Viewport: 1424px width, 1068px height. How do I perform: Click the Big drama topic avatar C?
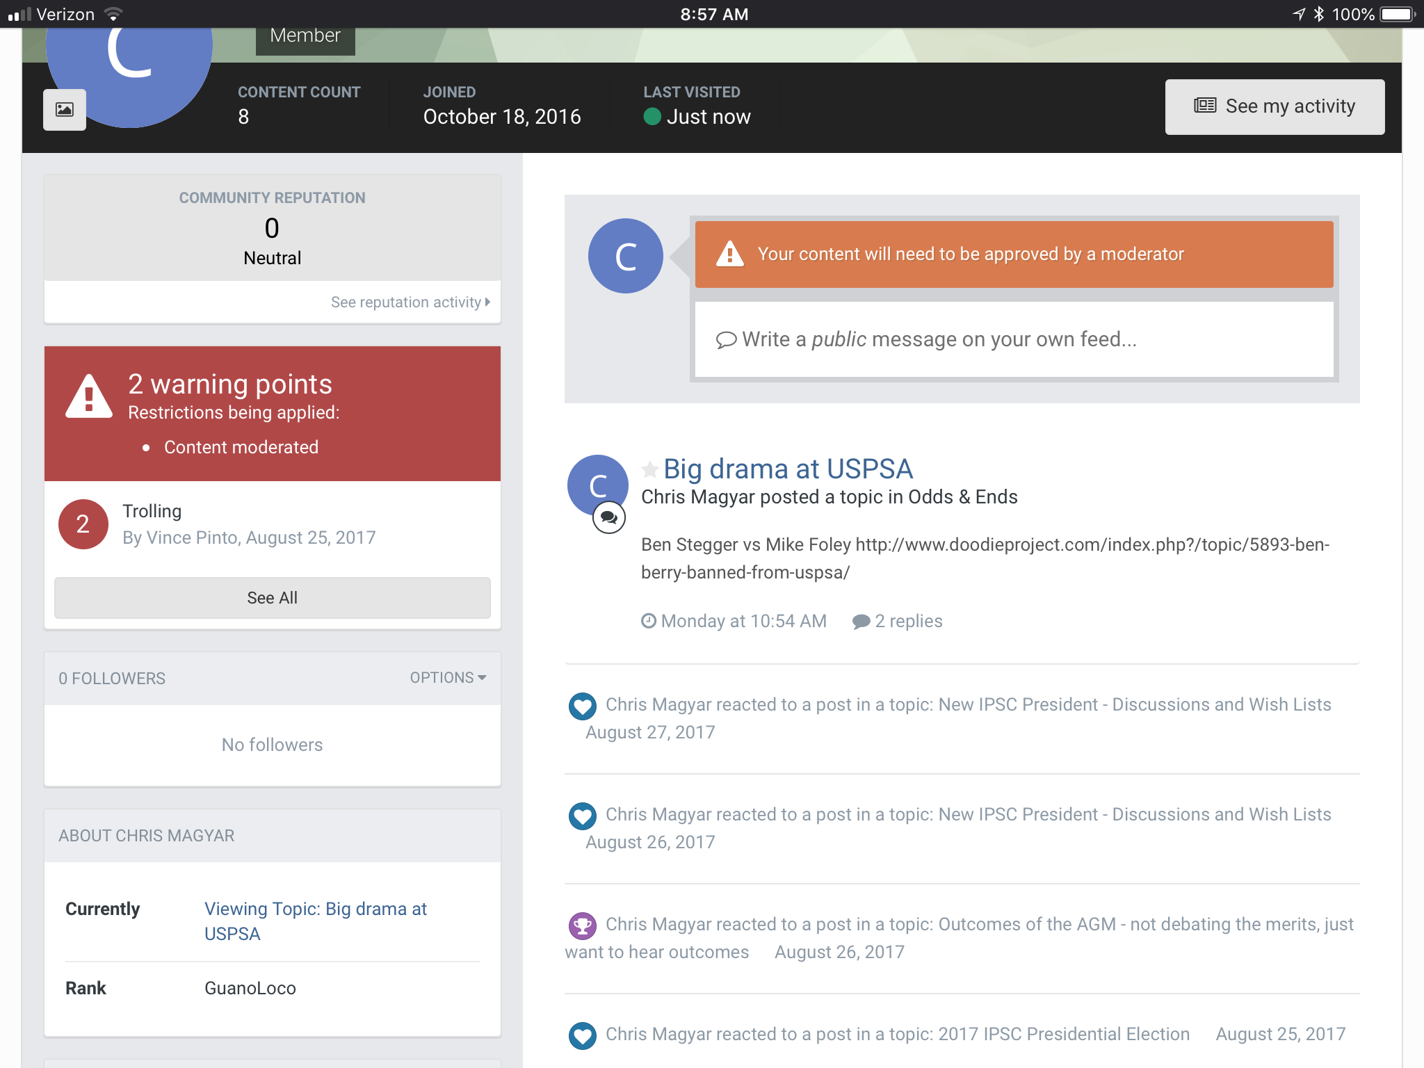(597, 485)
